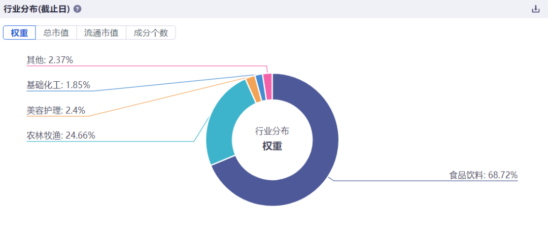Download the chart using the export icon
Image resolution: width=548 pixels, height=235 pixels.
(535, 10)
